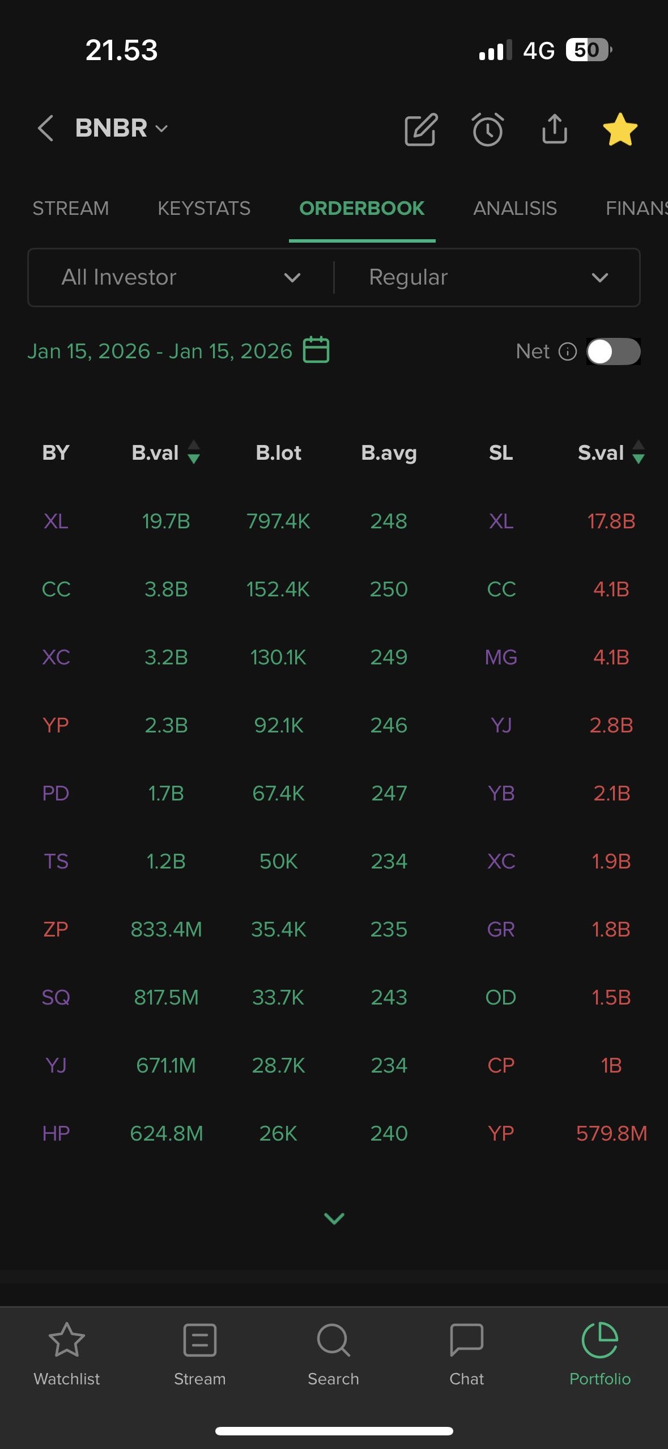Switch to the ANALISIS tab
Screen dimensions: 668x1449
pyautogui.click(x=514, y=208)
